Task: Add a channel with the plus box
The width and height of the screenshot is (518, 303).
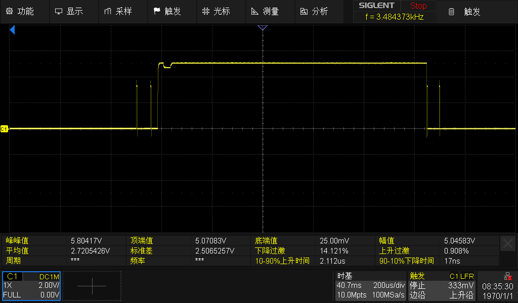Action: tap(92, 286)
